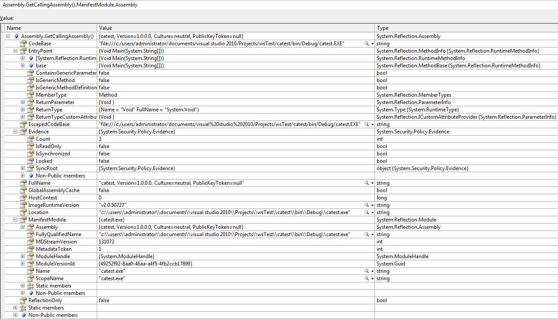Click the ManifestModule property icon
The image size is (558, 319).
(x=23, y=220)
